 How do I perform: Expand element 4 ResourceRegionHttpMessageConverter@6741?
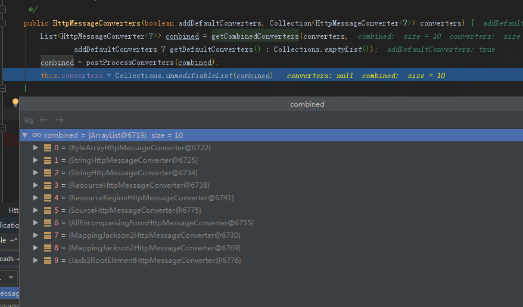pos(35,197)
